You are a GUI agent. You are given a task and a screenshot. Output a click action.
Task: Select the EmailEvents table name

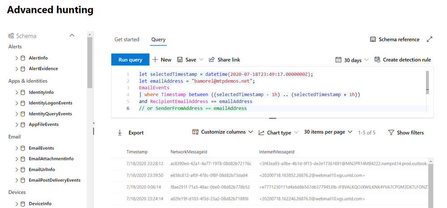[41, 148]
